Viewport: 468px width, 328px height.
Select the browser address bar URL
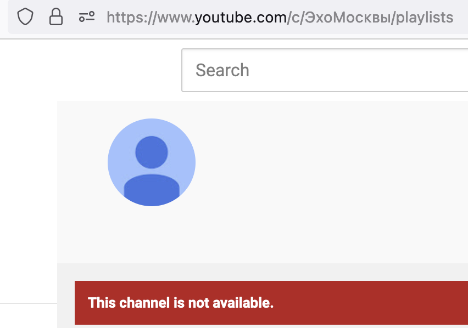click(x=280, y=18)
